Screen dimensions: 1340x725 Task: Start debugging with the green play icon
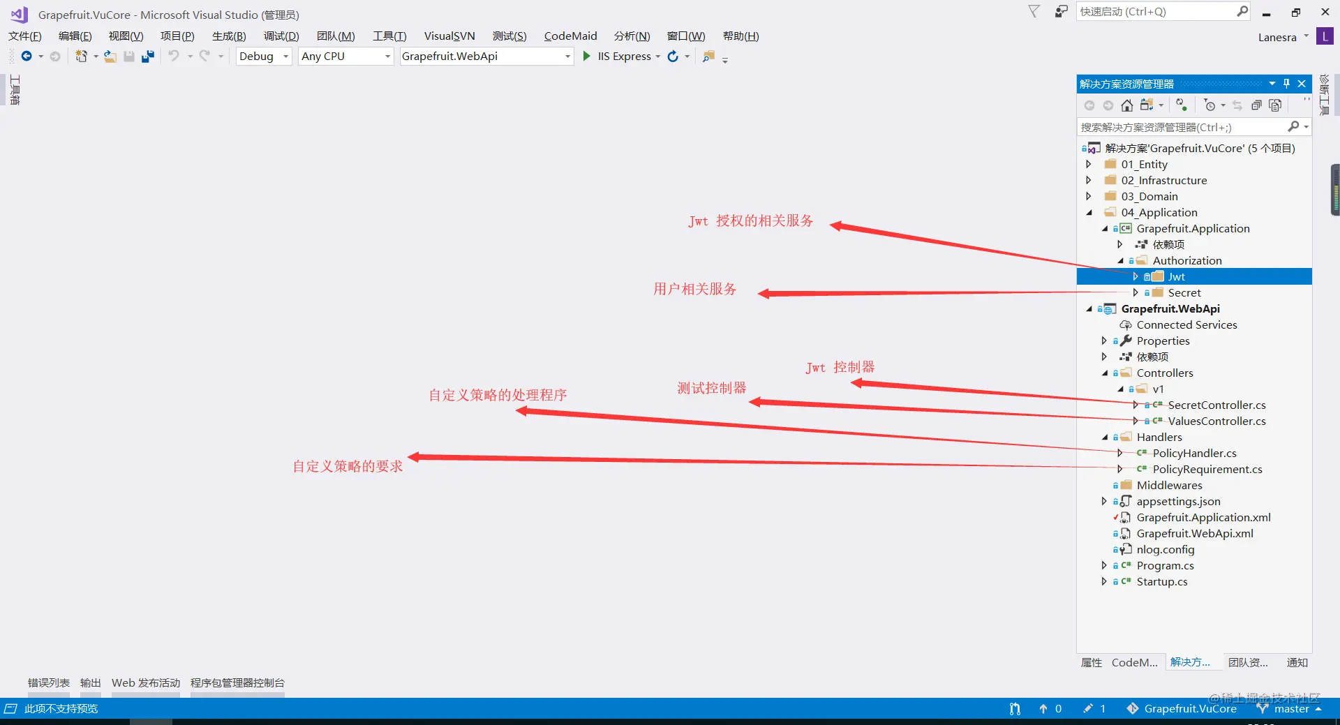click(x=587, y=57)
